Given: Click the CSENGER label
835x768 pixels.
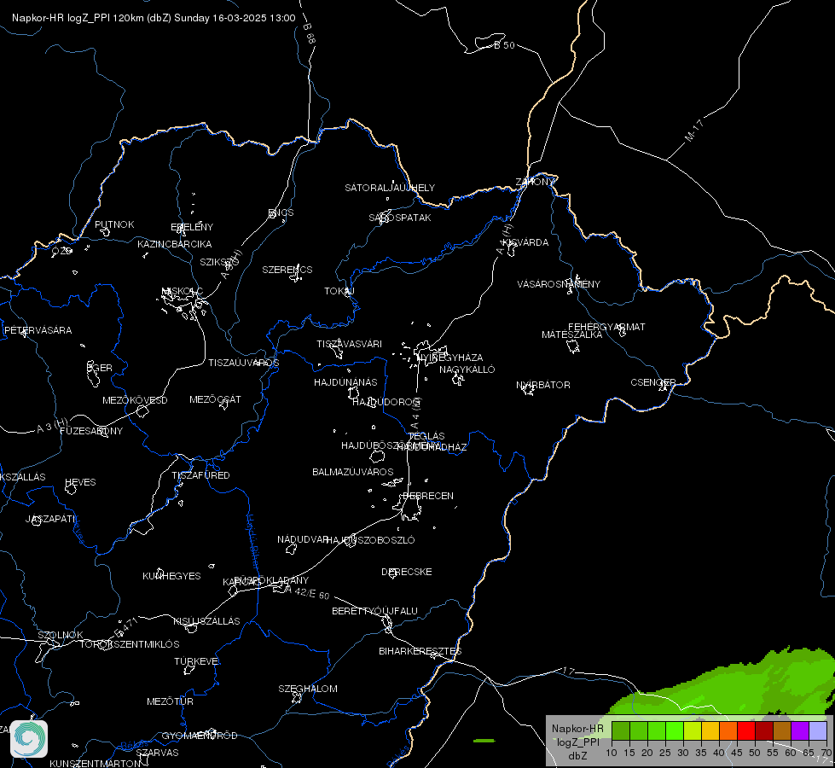Looking at the screenshot, I should click(652, 382).
